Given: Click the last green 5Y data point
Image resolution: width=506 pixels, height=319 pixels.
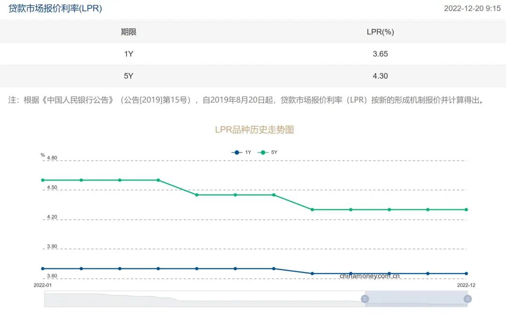Looking at the screenshot, I should [x=466, y=210].
